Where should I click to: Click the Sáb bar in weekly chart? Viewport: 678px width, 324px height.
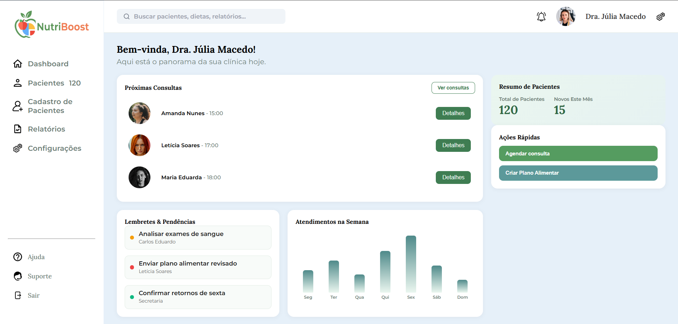[x=437, y=279]
